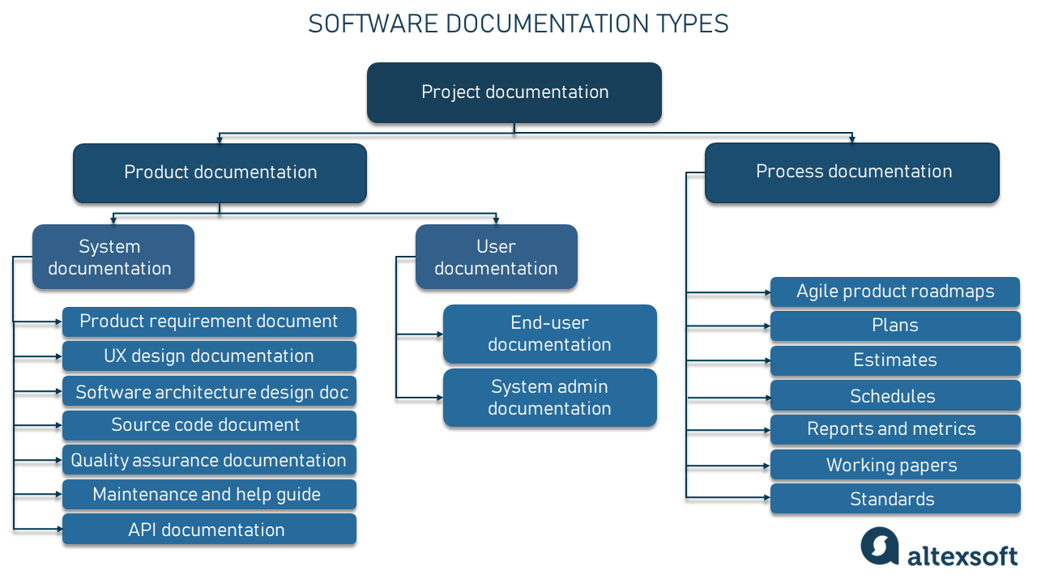Select Quality assurance documentation
This screenshot has width=1037, height=583.
click(x=208, y=460)
